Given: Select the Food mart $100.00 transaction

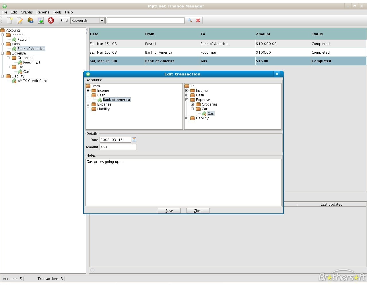Looking at the screenshot, I should pyautogui.click(x=228, y=52).
